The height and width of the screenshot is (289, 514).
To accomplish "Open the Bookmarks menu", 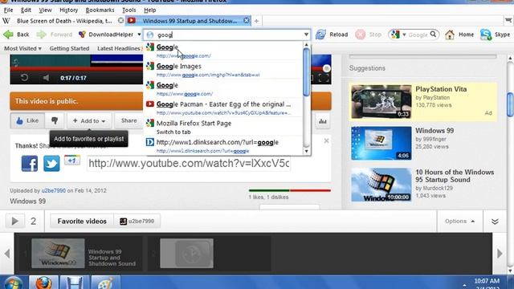I will point(100,10).
